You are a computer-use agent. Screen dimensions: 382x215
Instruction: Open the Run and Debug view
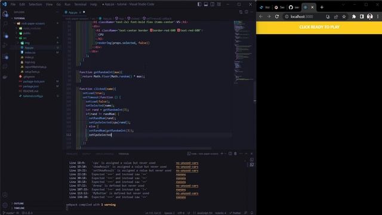tap(5, 45)
